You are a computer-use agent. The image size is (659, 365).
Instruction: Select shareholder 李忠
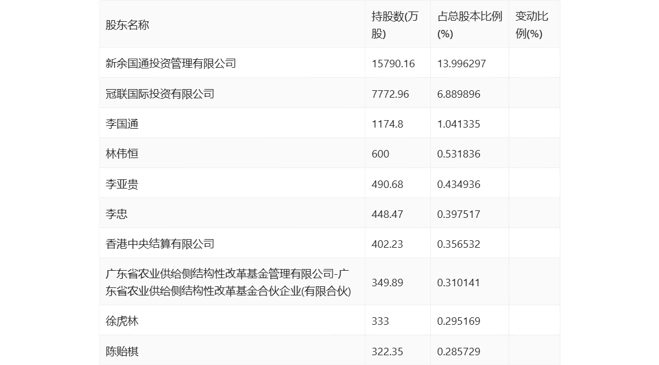coord(117,214)
